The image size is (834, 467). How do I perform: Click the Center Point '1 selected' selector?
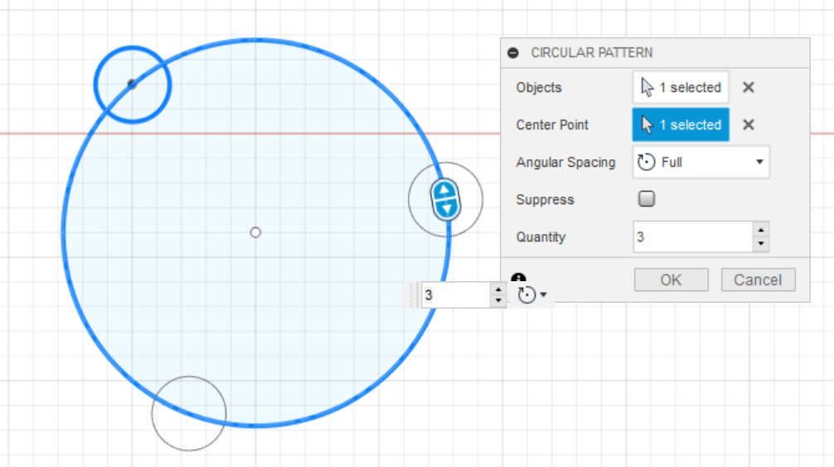[x=681, y=124]
